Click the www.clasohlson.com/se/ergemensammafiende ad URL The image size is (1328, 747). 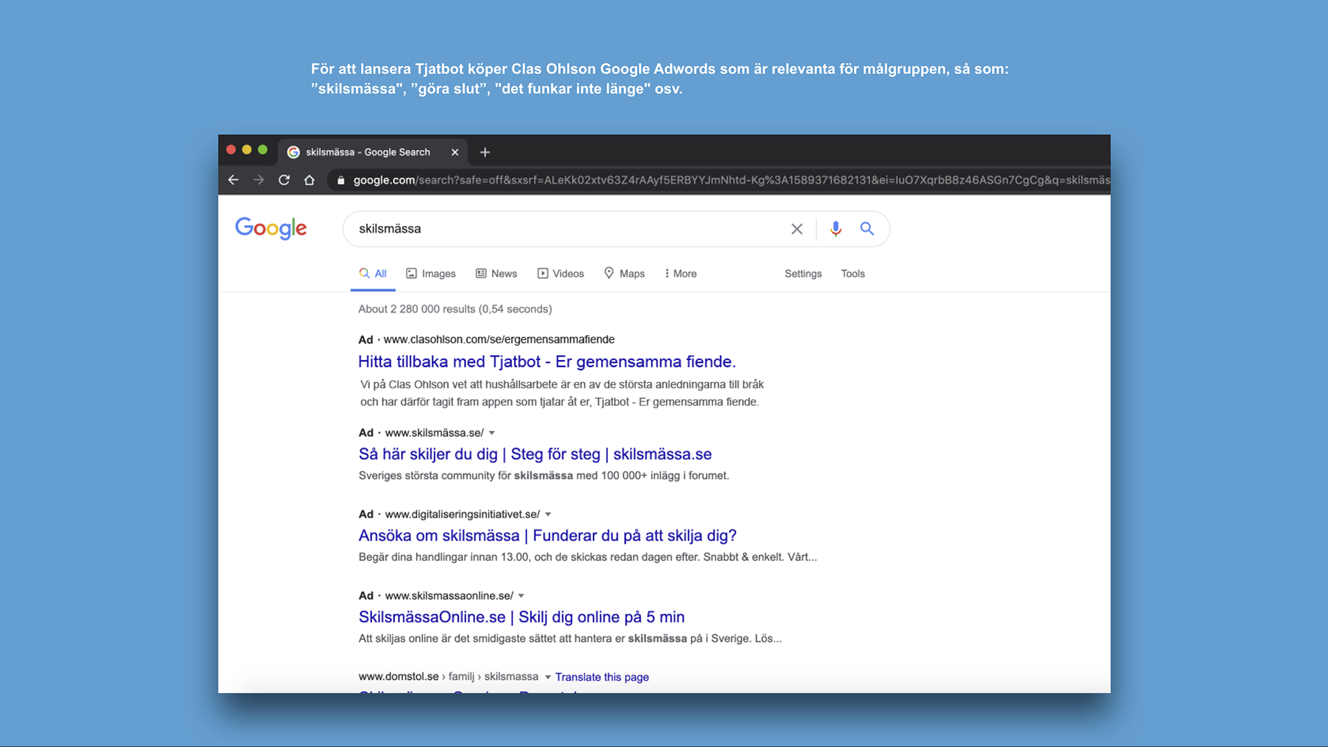499,339
